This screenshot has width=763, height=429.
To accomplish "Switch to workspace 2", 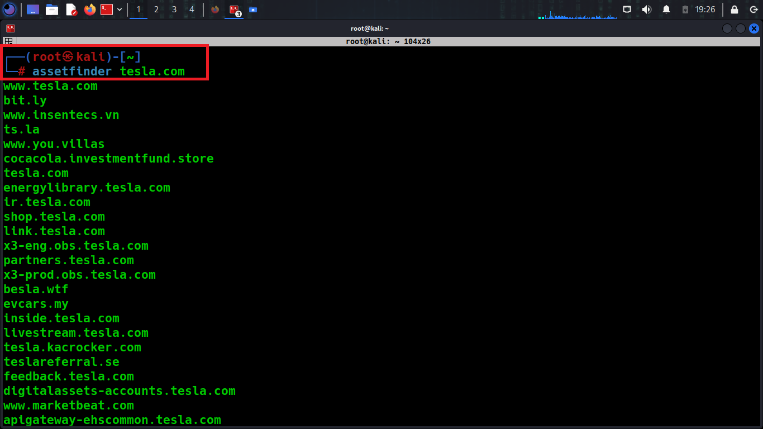I will (156, 9).
